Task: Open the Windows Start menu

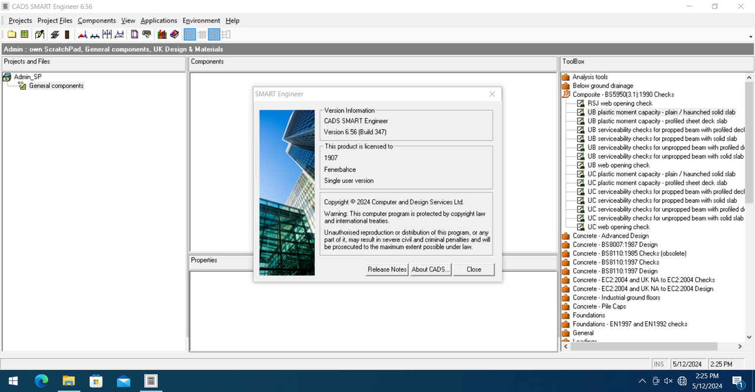Action: pyautogui.click(x=13, y=381)
